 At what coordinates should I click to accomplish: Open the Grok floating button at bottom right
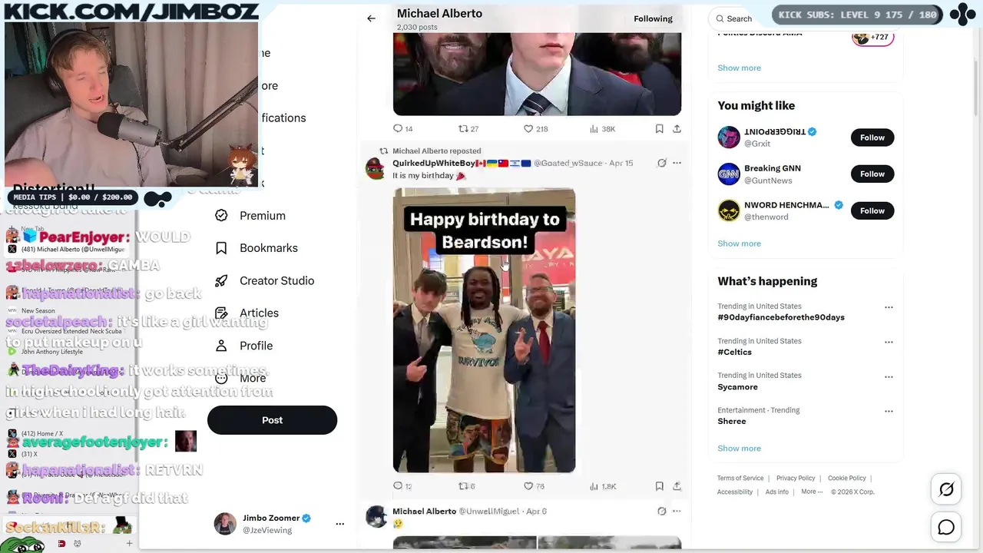[946, 489]
